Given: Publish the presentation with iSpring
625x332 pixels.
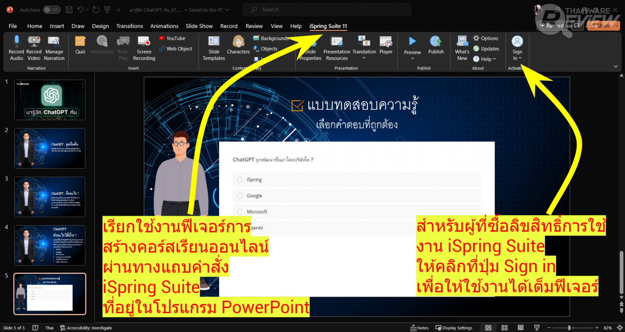Looking at the screenshot, I should (x=436, y=45).
